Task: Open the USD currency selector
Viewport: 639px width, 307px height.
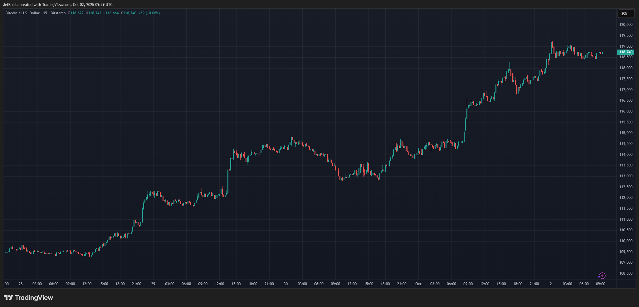Action: [626, 14]
